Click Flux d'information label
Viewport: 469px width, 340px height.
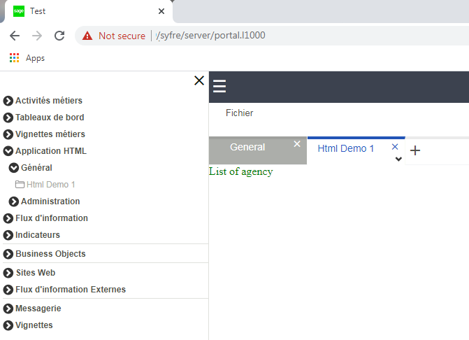[x=52, y=218]
